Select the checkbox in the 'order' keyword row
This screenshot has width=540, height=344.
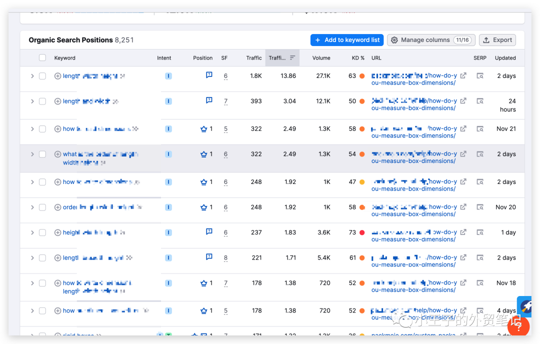pos(42,207)
